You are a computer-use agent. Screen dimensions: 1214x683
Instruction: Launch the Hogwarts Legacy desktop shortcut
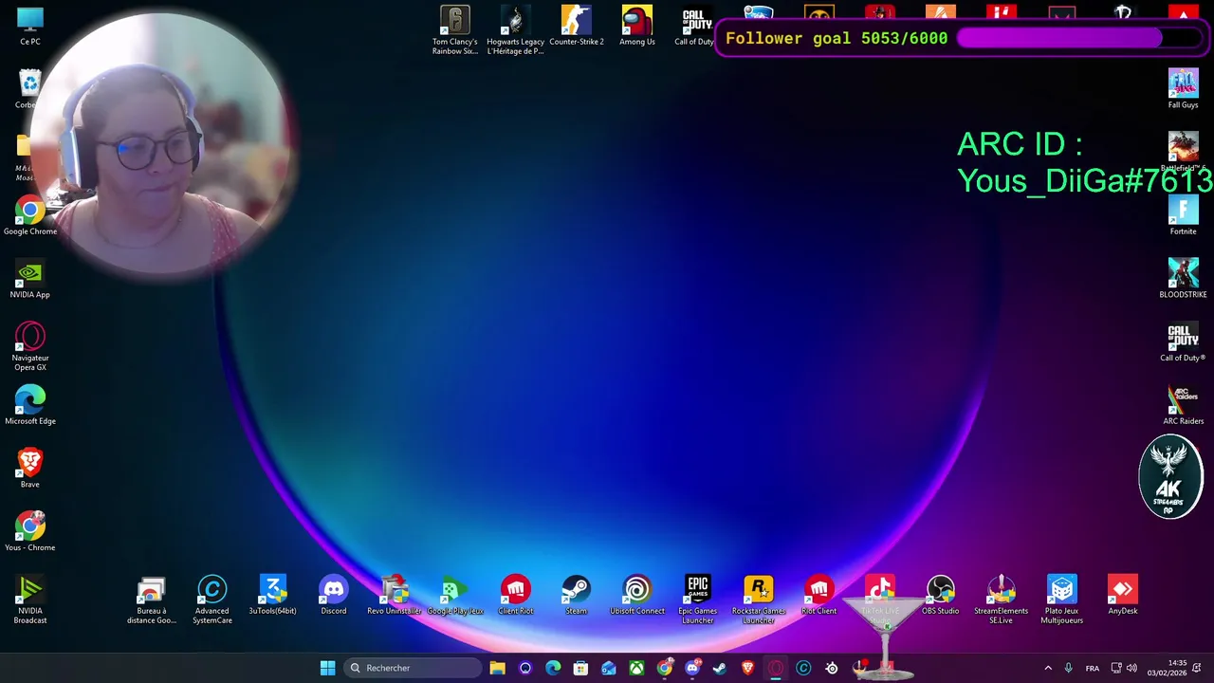pos(516,31)
